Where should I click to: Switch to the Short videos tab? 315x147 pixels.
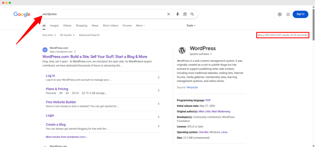tap(111, 26)
